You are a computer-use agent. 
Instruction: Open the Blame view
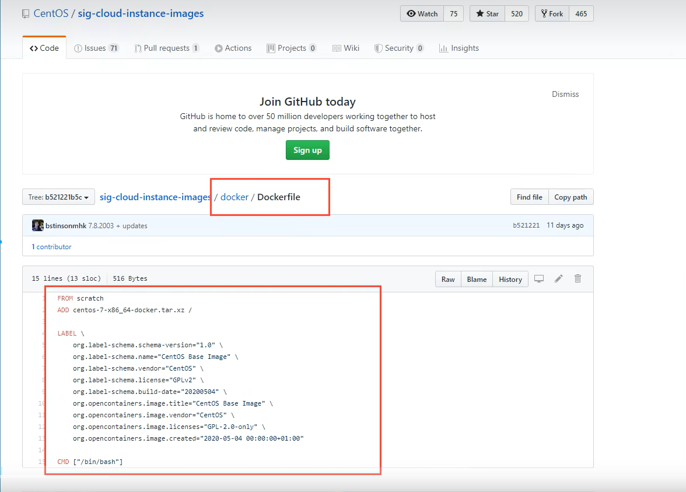477,280
